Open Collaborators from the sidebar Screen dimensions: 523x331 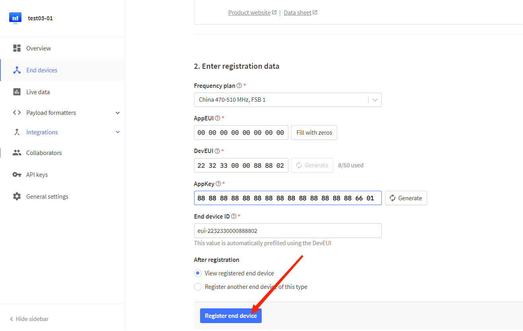click(44, 153)
